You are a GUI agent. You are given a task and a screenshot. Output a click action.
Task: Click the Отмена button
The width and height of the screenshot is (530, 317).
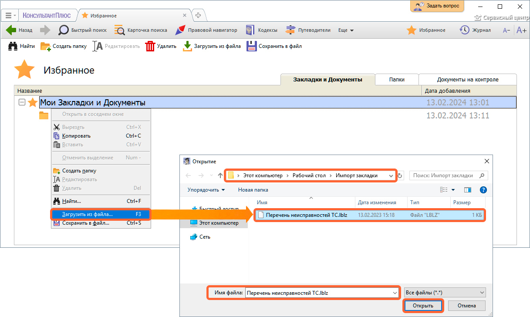[x=467, y=306]
